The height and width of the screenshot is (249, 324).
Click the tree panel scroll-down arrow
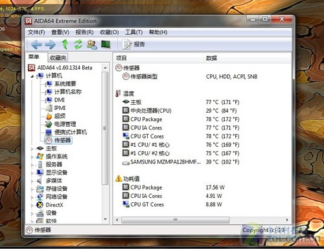pyautogui.click(x=106, y=219)
